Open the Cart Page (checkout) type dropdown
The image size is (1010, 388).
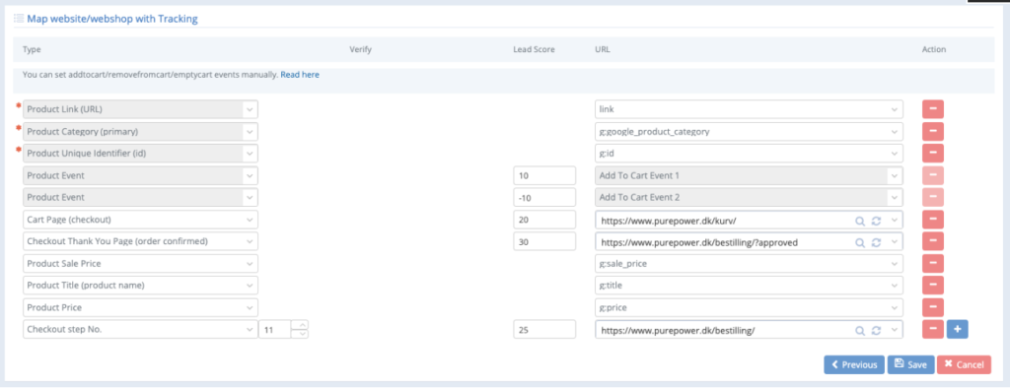point(140,220)
